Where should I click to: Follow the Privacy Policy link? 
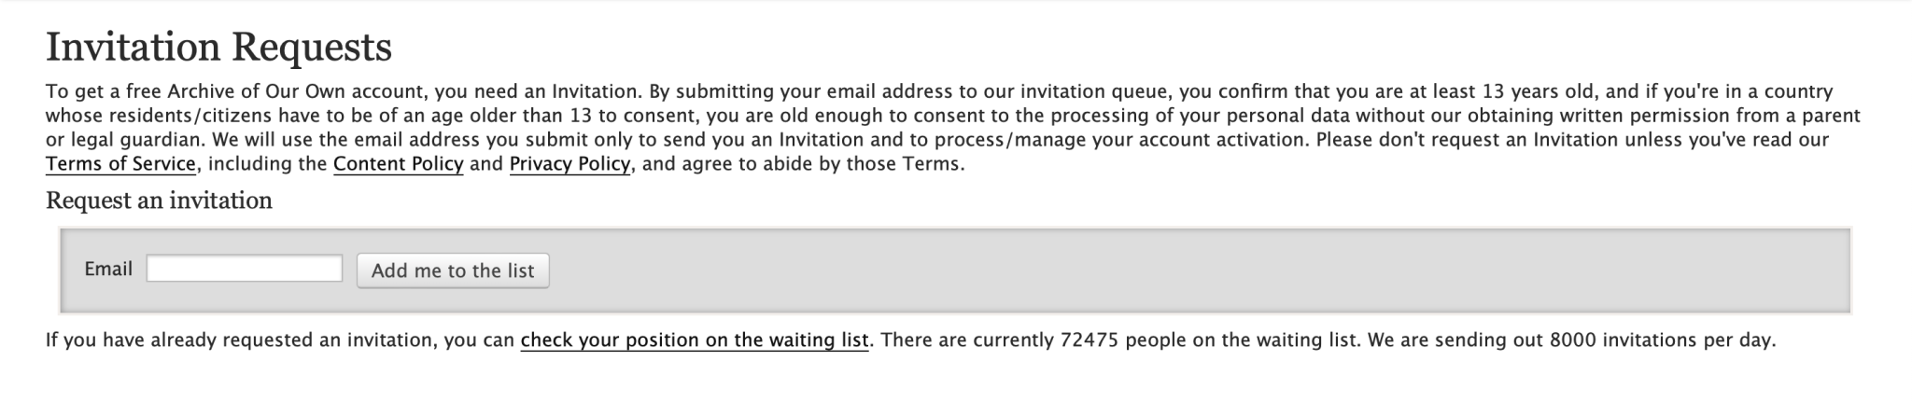(x=569, y=164)
